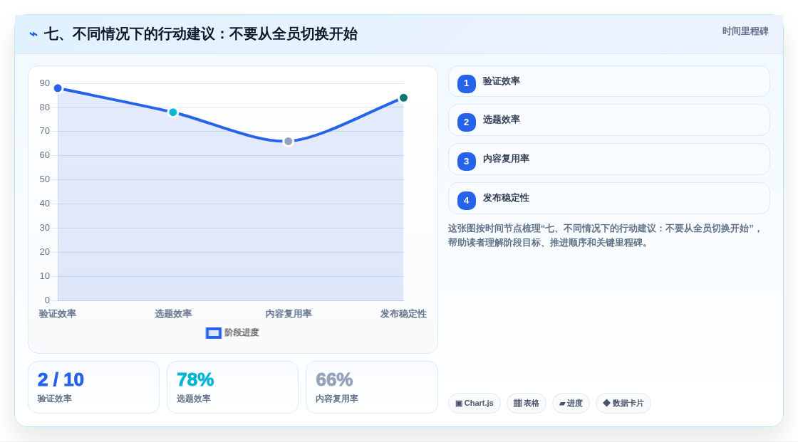Open the 内容复用率 milestone row
Screen dimensions: 798x442
pyautogui.click(x=608, y=159)
